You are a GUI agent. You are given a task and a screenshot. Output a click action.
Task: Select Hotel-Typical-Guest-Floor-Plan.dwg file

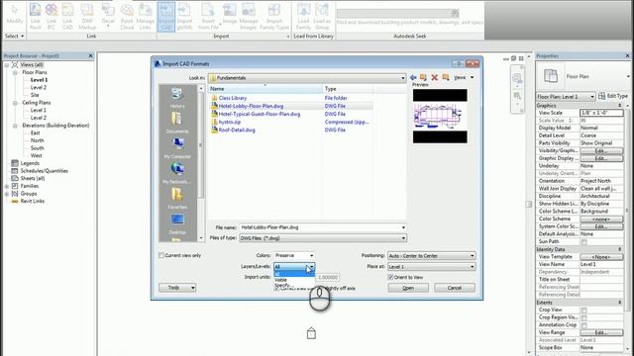pos(260,115)
